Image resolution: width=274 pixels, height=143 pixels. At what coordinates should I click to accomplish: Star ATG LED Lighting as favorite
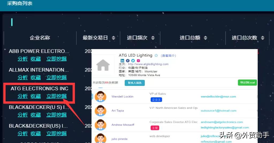point(156,55)
